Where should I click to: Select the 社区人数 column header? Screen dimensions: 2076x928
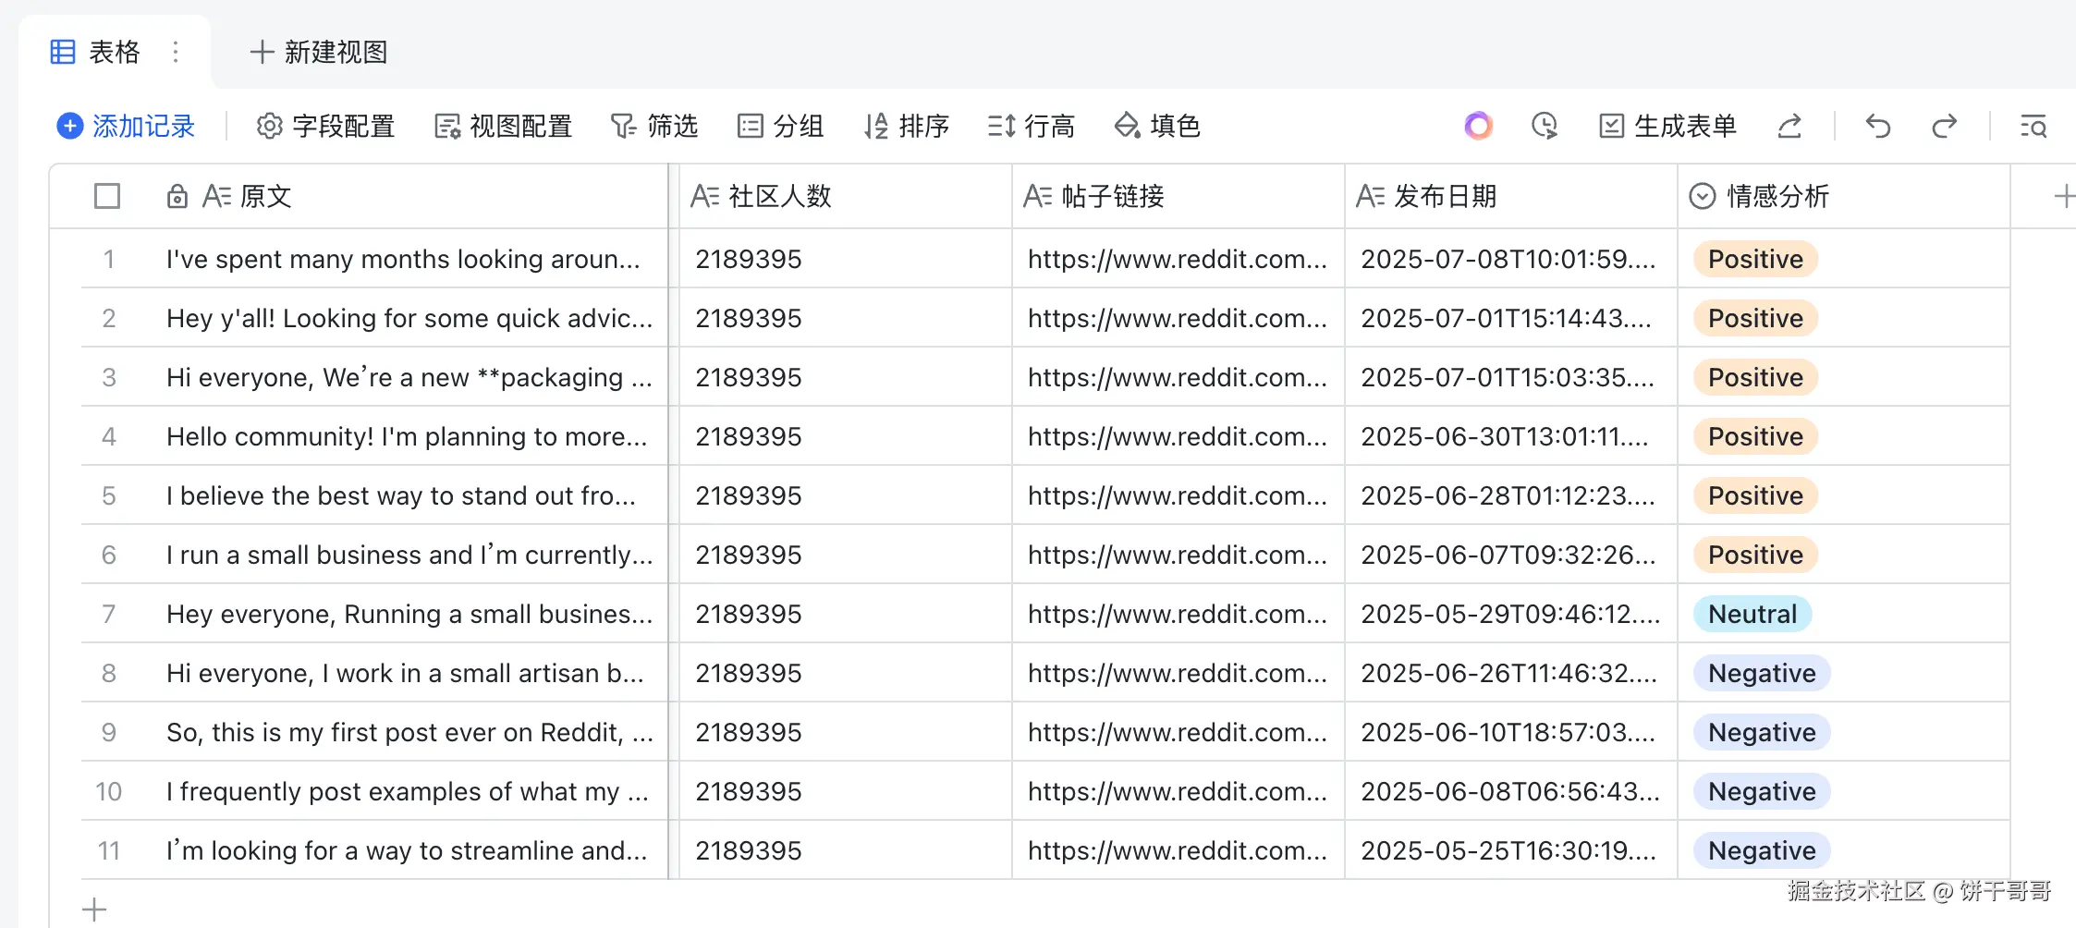click(x=846, y=196)
